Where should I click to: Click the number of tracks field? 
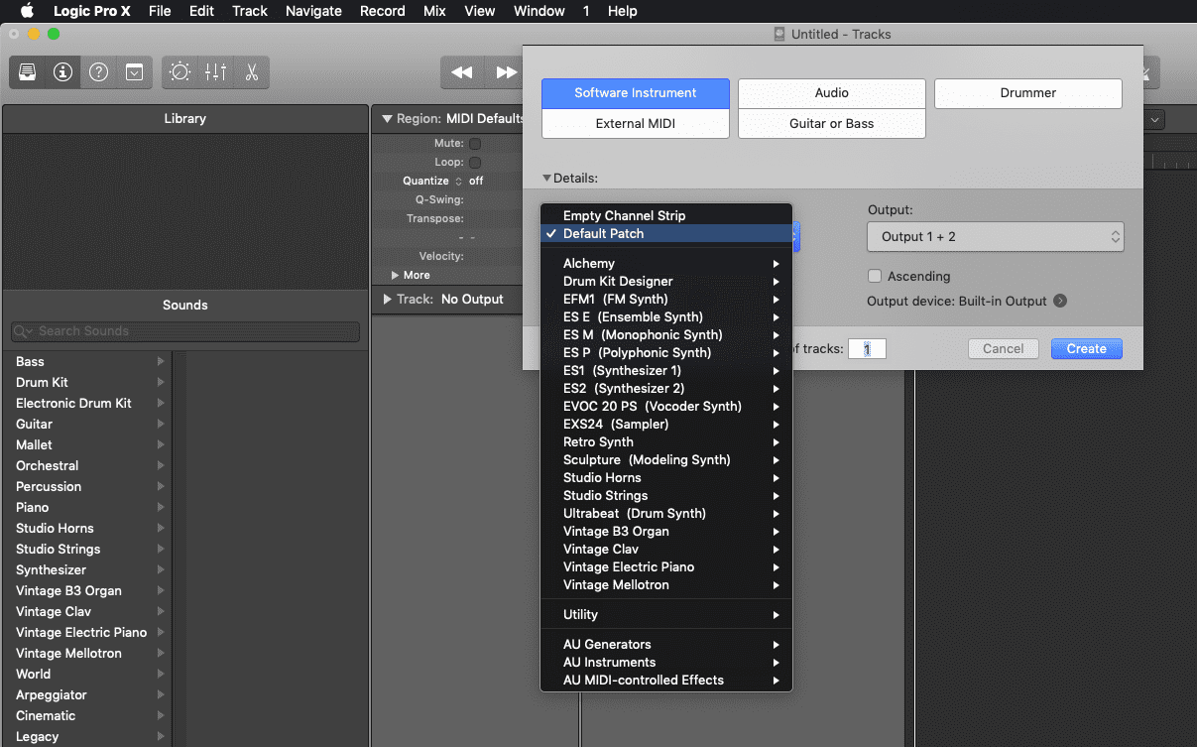[867, 349]
